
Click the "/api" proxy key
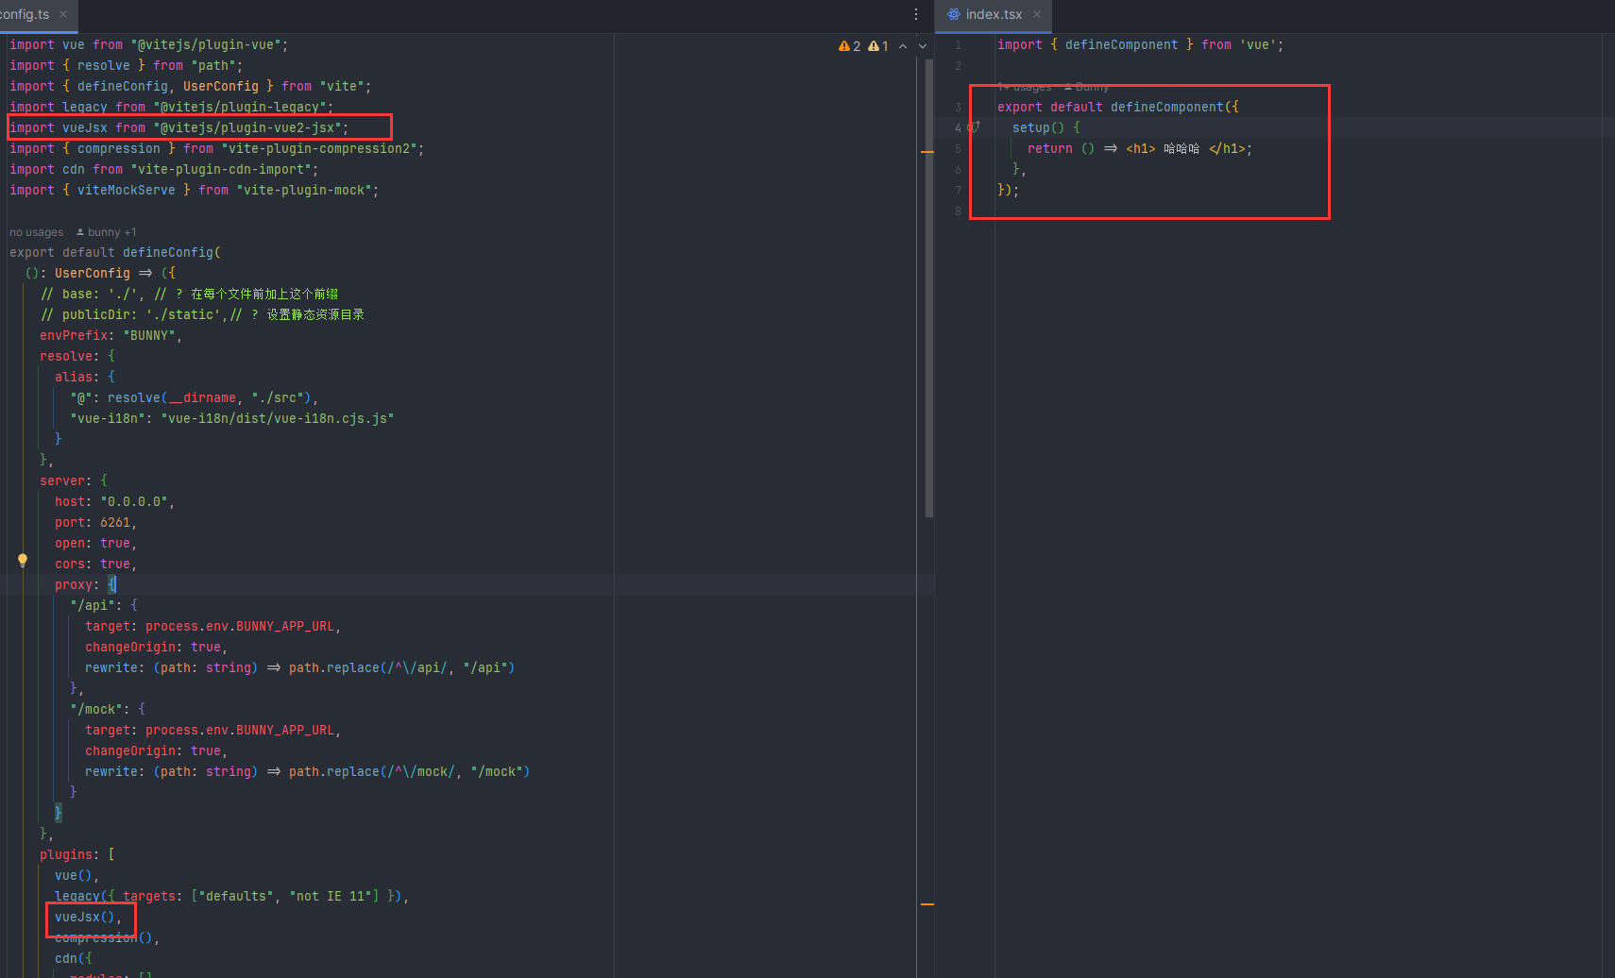click(x=93, y=606)
